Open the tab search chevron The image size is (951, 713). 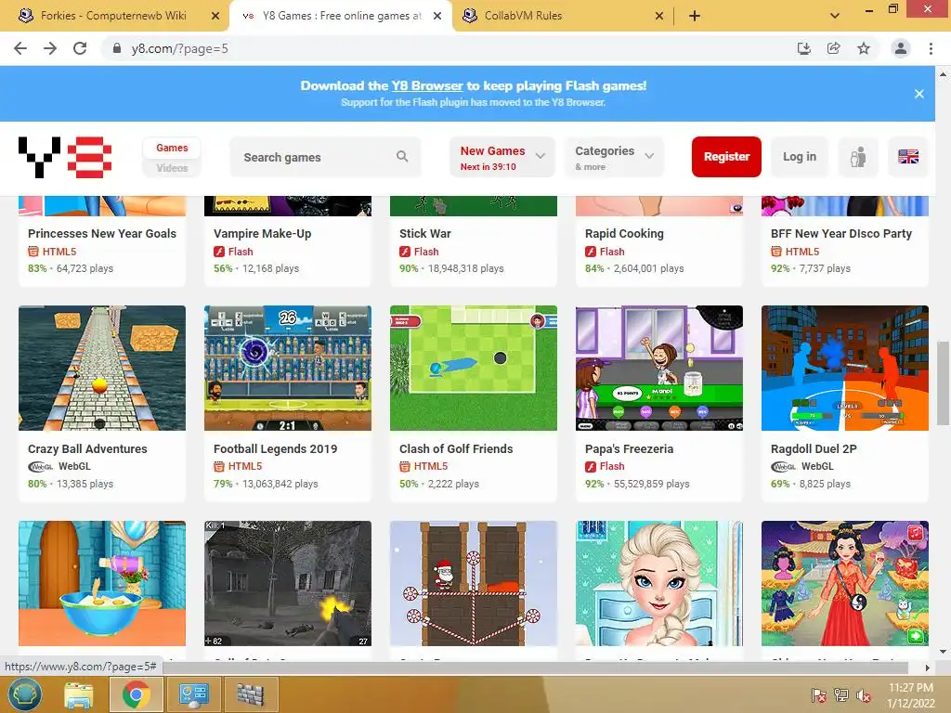click(x=835, y=16)
